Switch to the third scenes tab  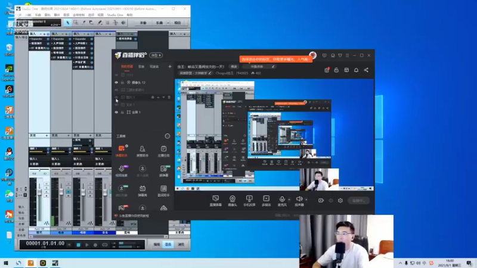click(154, 67)
